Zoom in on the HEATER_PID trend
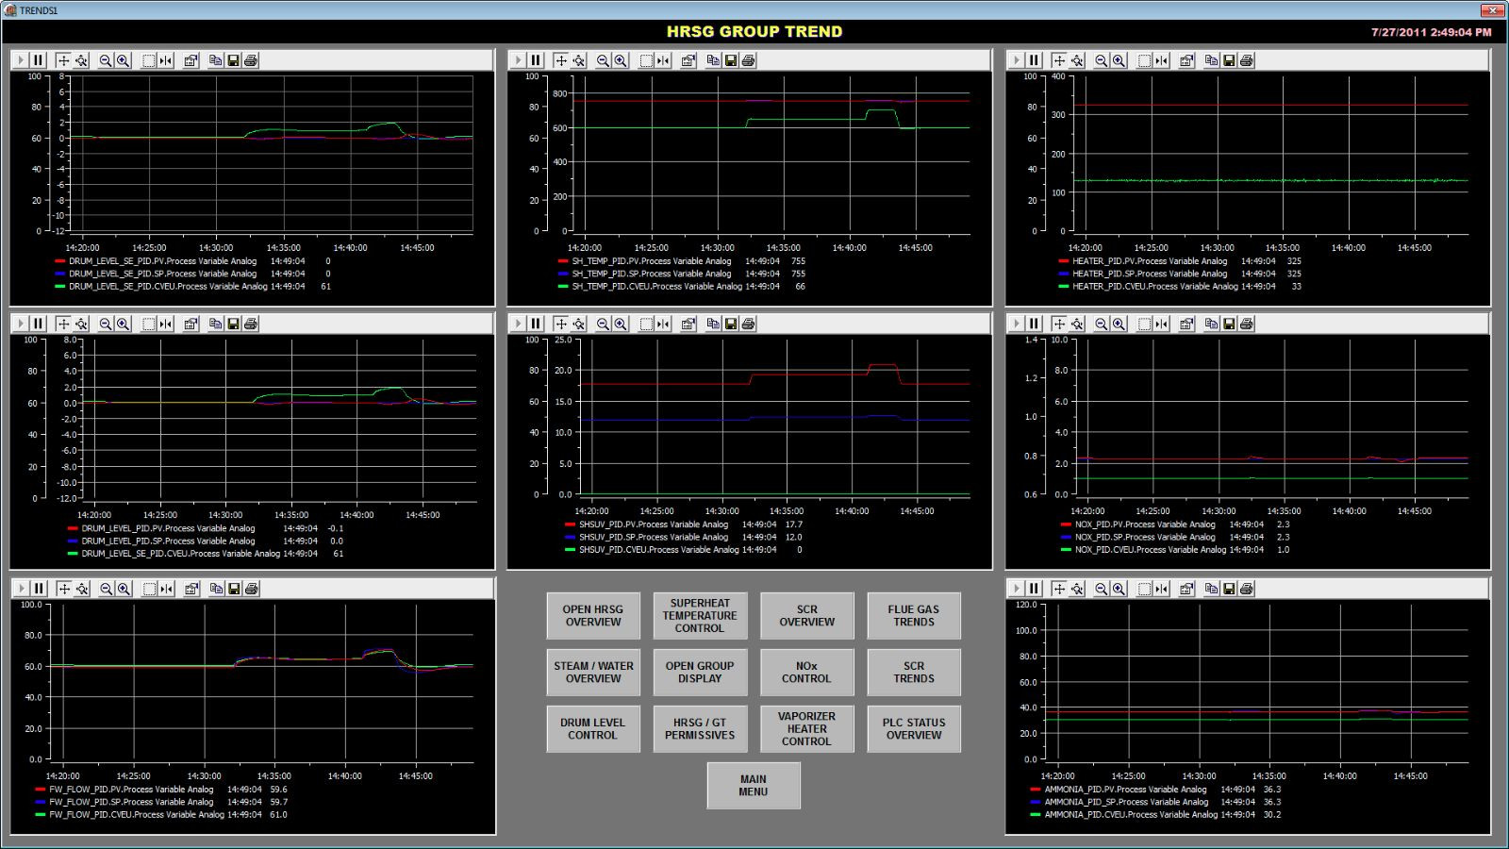1509x849 pixels. tap(1119, 60)
